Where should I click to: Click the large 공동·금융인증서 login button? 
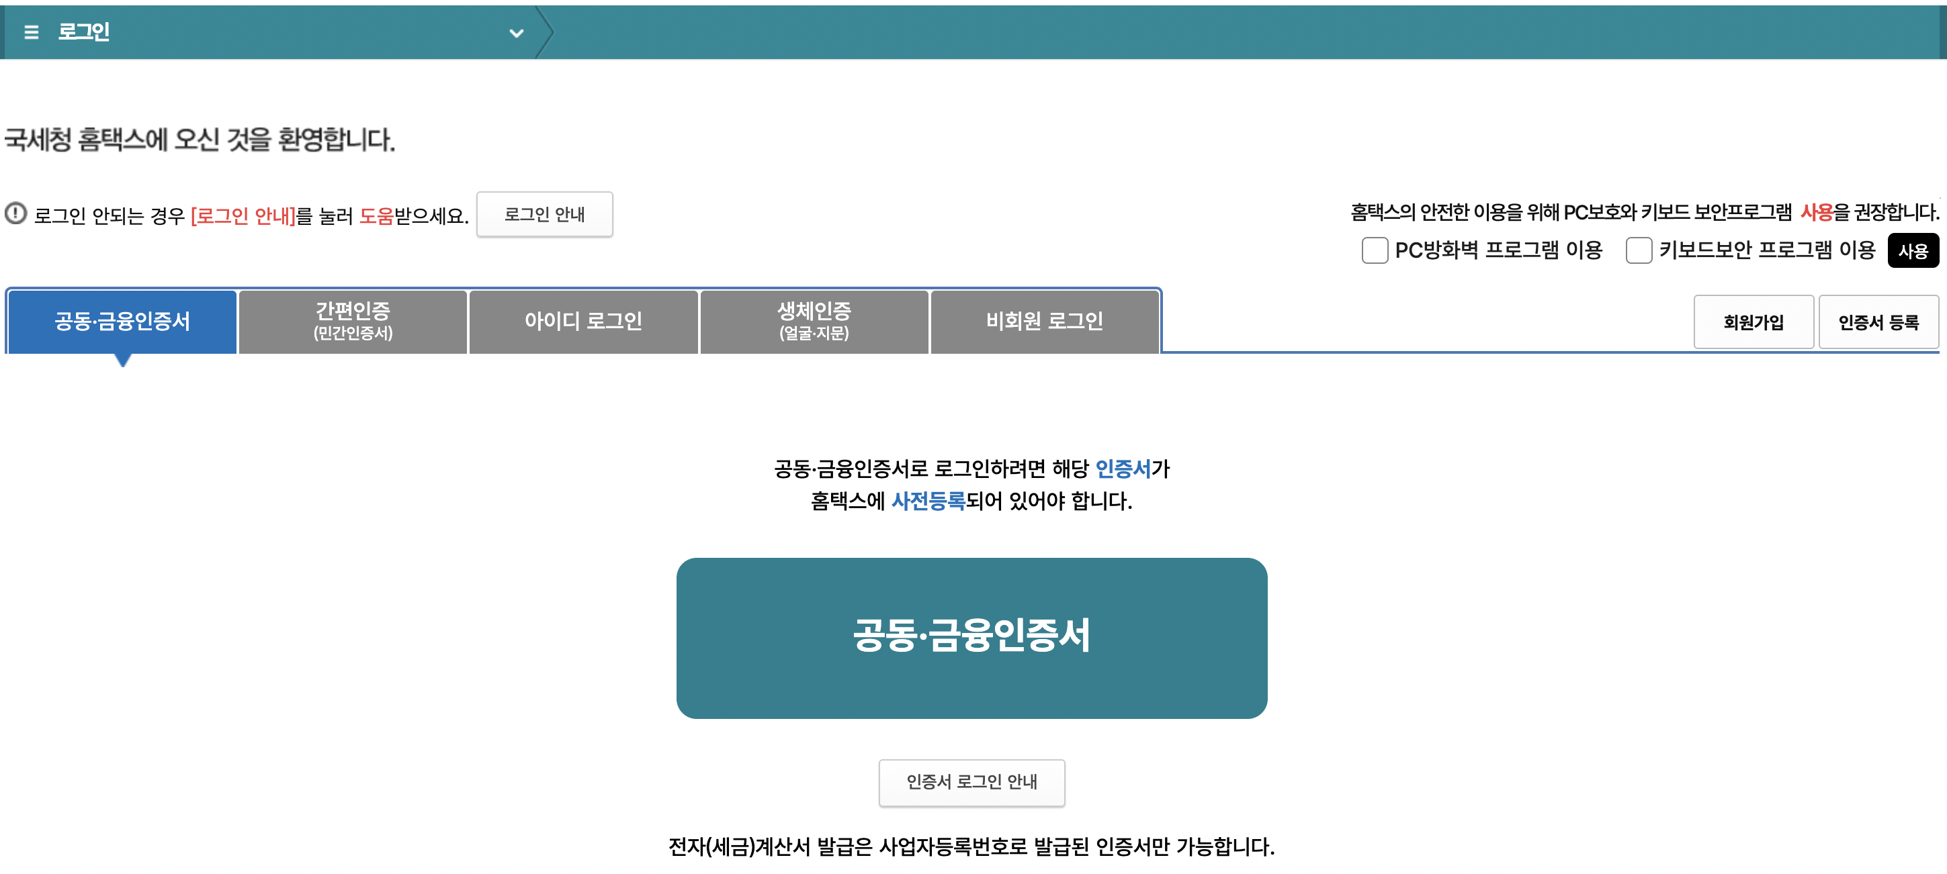pyautogui.click(x=971, y=638)
